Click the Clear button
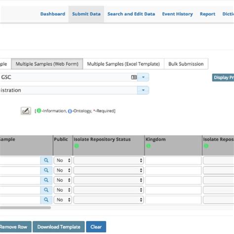Viewport: 234px width, 234px height. coord(96,227)
